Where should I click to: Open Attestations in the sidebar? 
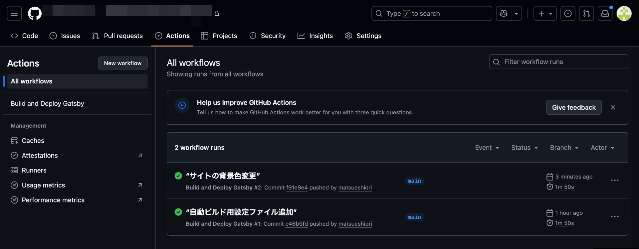pos(77,155)
